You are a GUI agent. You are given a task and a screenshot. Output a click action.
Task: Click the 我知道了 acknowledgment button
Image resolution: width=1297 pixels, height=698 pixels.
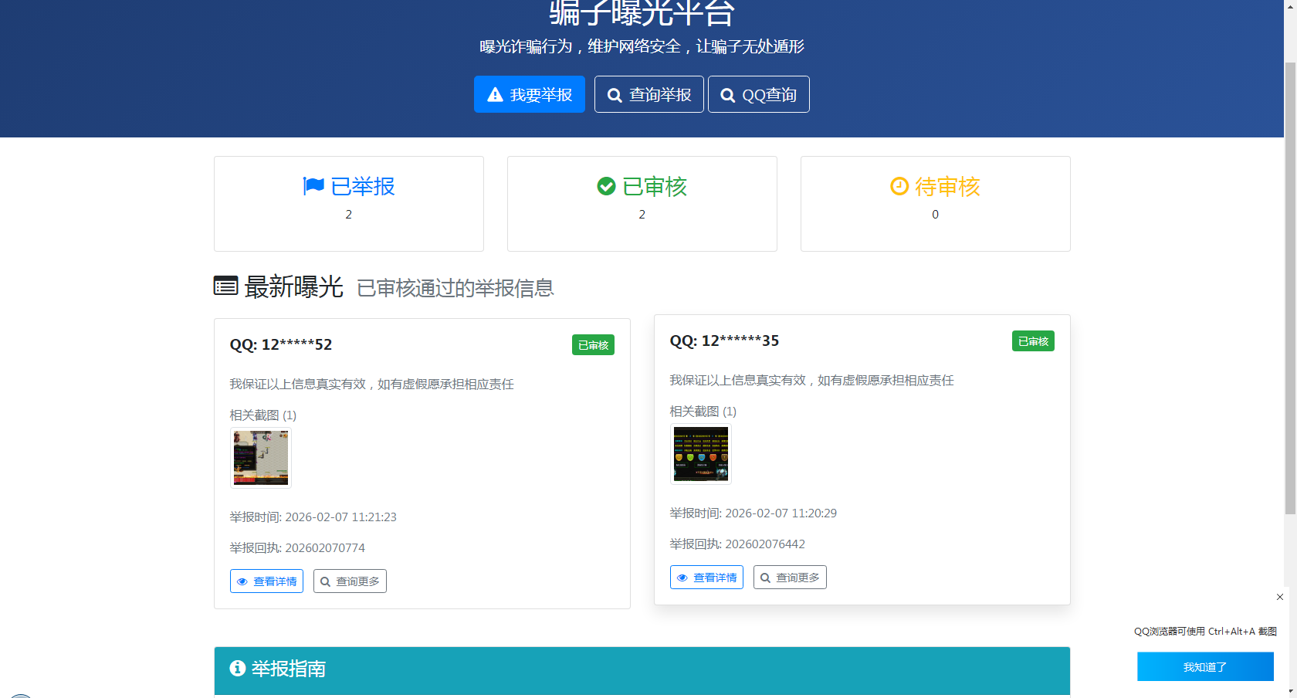pos(1205,667)
